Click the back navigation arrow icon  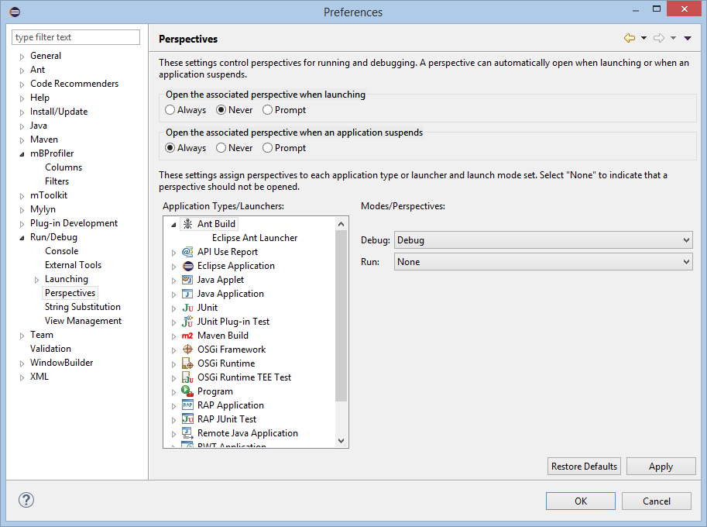tap(630, 38)
